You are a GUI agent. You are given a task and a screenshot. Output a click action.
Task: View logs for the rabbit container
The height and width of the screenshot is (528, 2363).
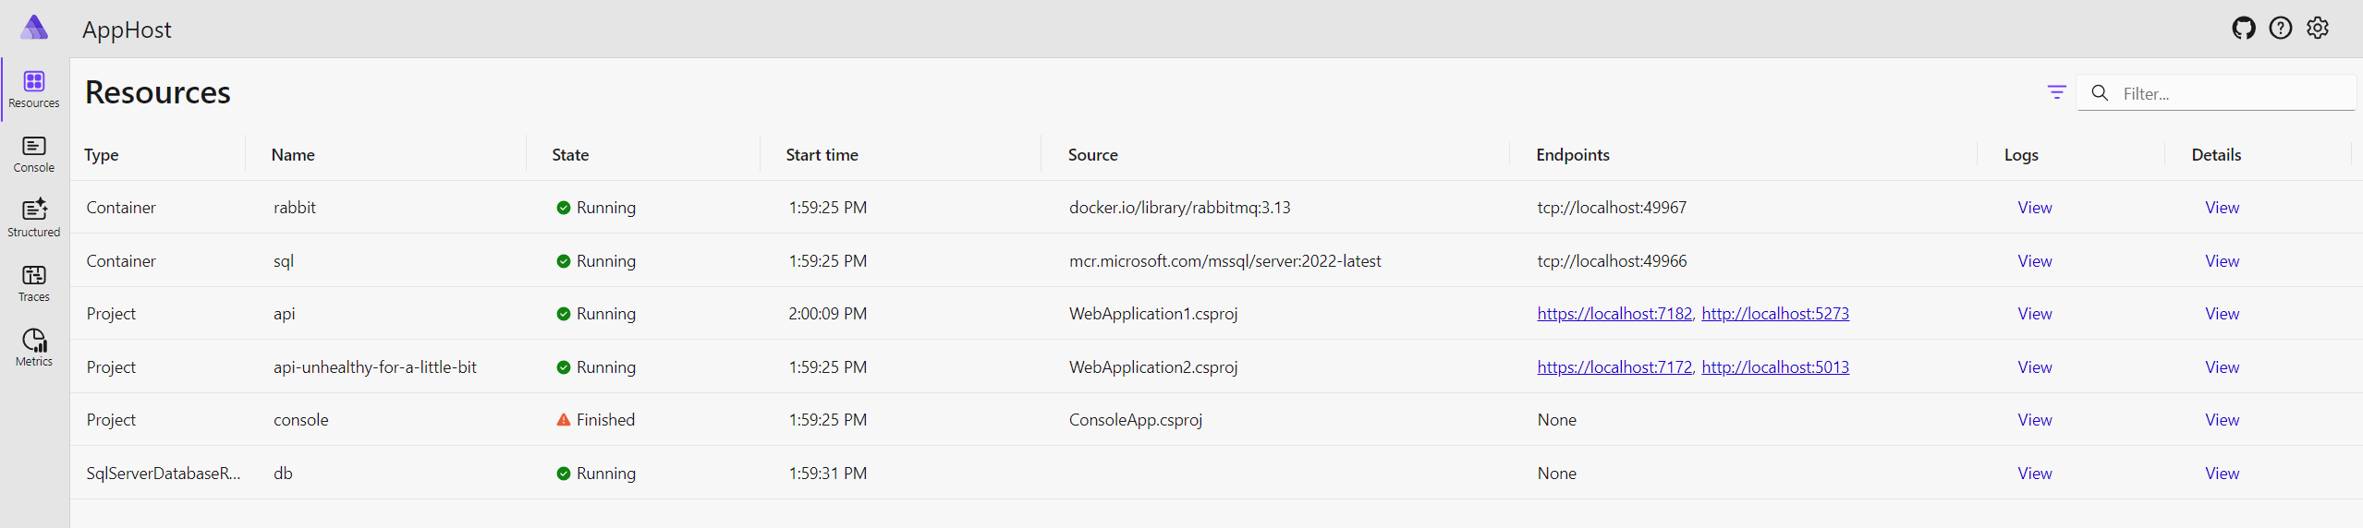[2034, 208]
